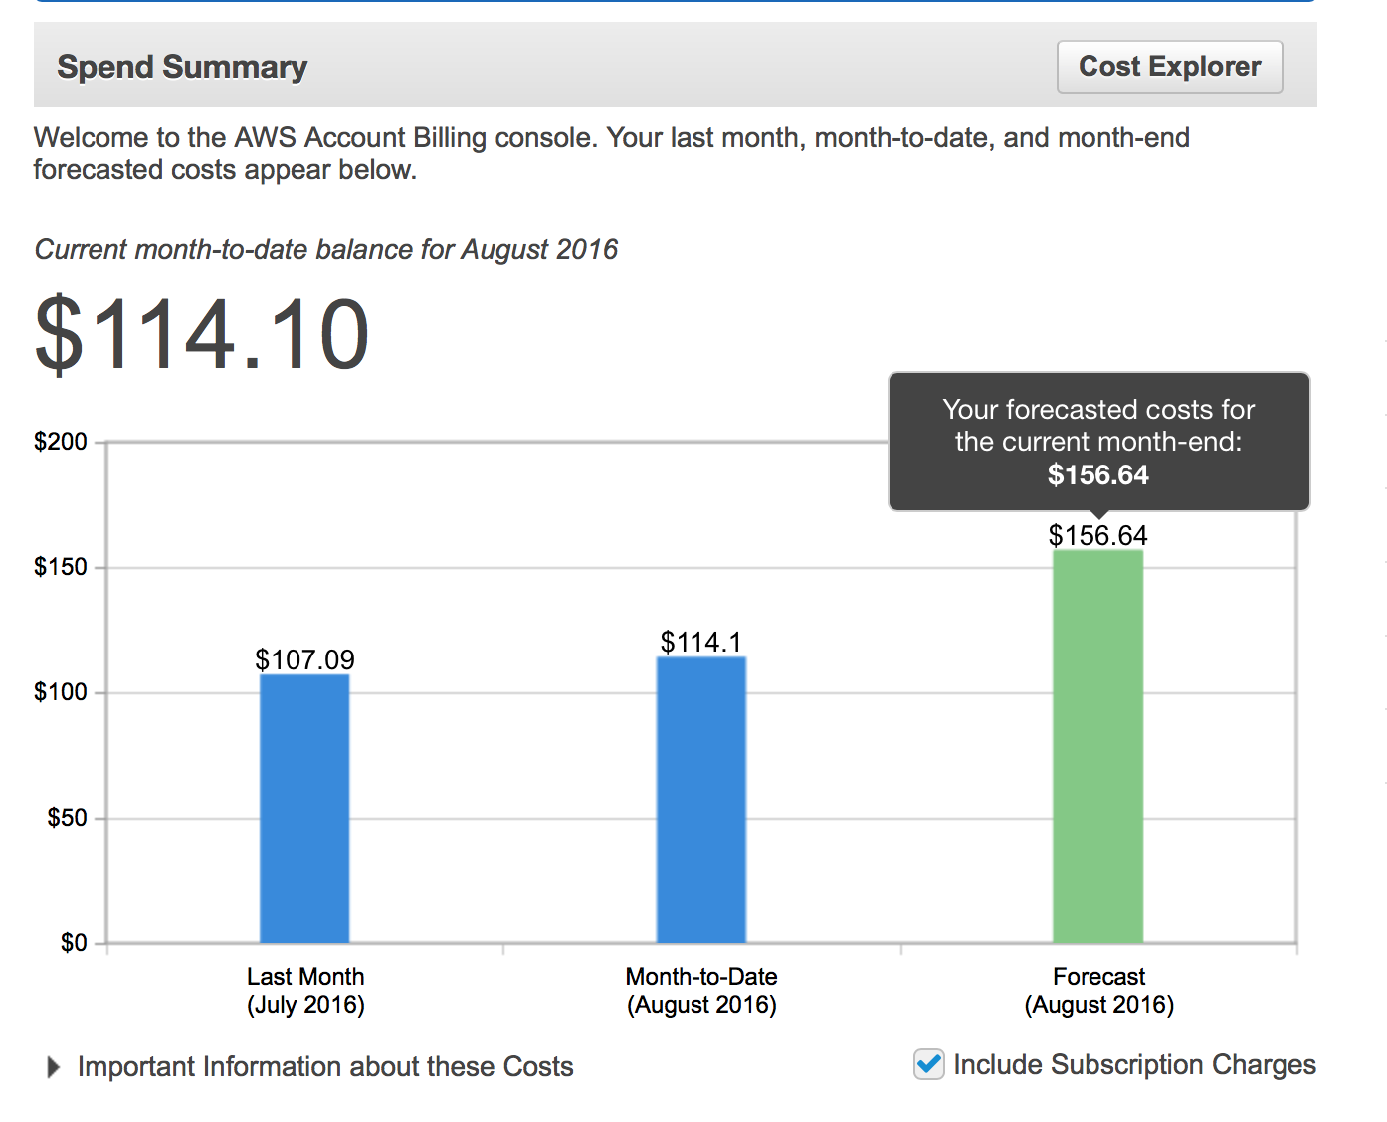Open the Cost Explorer button
The image size is (1387, 1122).
coord(1169,67)
